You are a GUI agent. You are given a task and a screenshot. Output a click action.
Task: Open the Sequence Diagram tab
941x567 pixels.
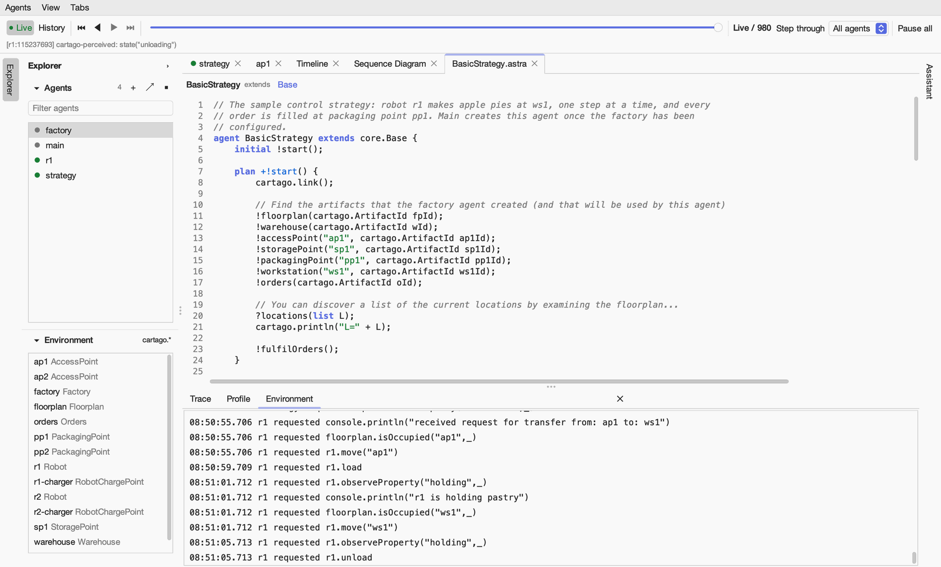[390, 63]
